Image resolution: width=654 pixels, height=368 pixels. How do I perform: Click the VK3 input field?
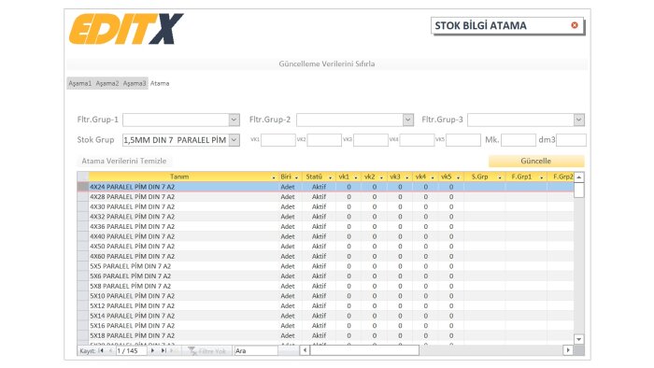click(371, 140)
